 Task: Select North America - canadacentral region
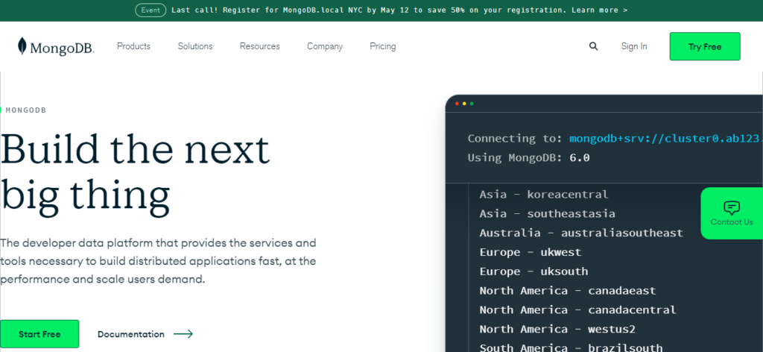pos(577,309)
